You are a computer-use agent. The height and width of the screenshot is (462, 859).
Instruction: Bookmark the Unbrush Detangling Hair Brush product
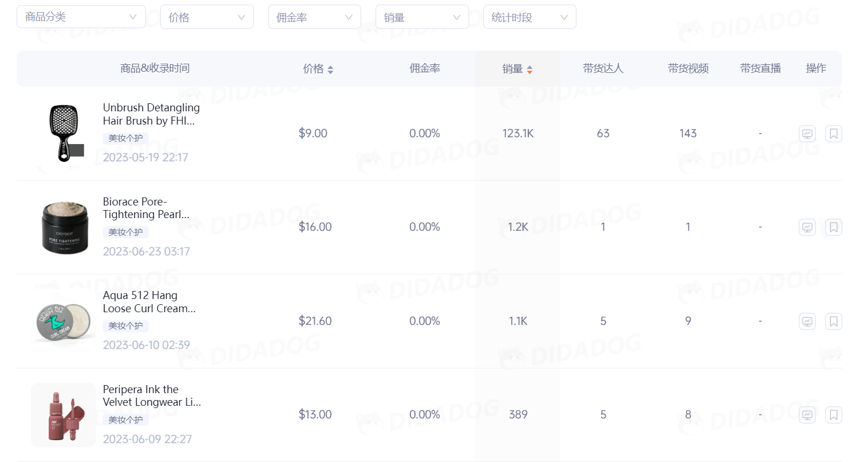pos(834,134)
